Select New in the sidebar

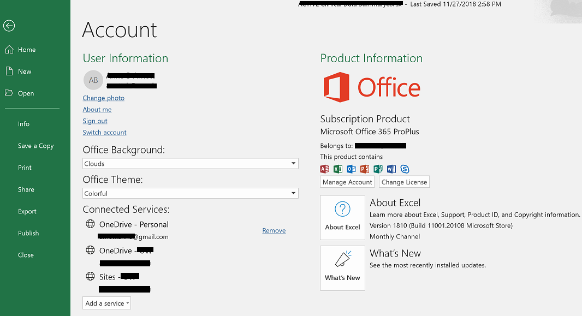(25, 71)
